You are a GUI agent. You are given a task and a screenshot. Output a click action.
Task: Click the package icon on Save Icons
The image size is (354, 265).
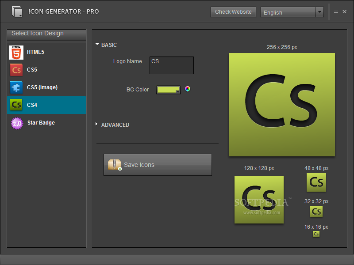(115, 164)
